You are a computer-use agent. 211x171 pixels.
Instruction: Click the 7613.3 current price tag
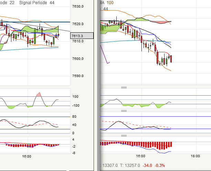[x=82, y=36]
